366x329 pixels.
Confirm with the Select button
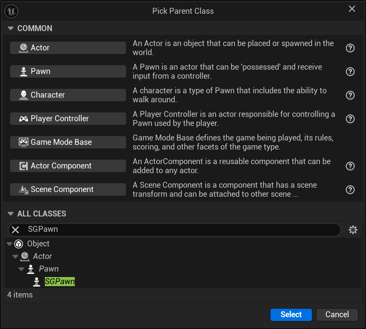click(291, 314)
